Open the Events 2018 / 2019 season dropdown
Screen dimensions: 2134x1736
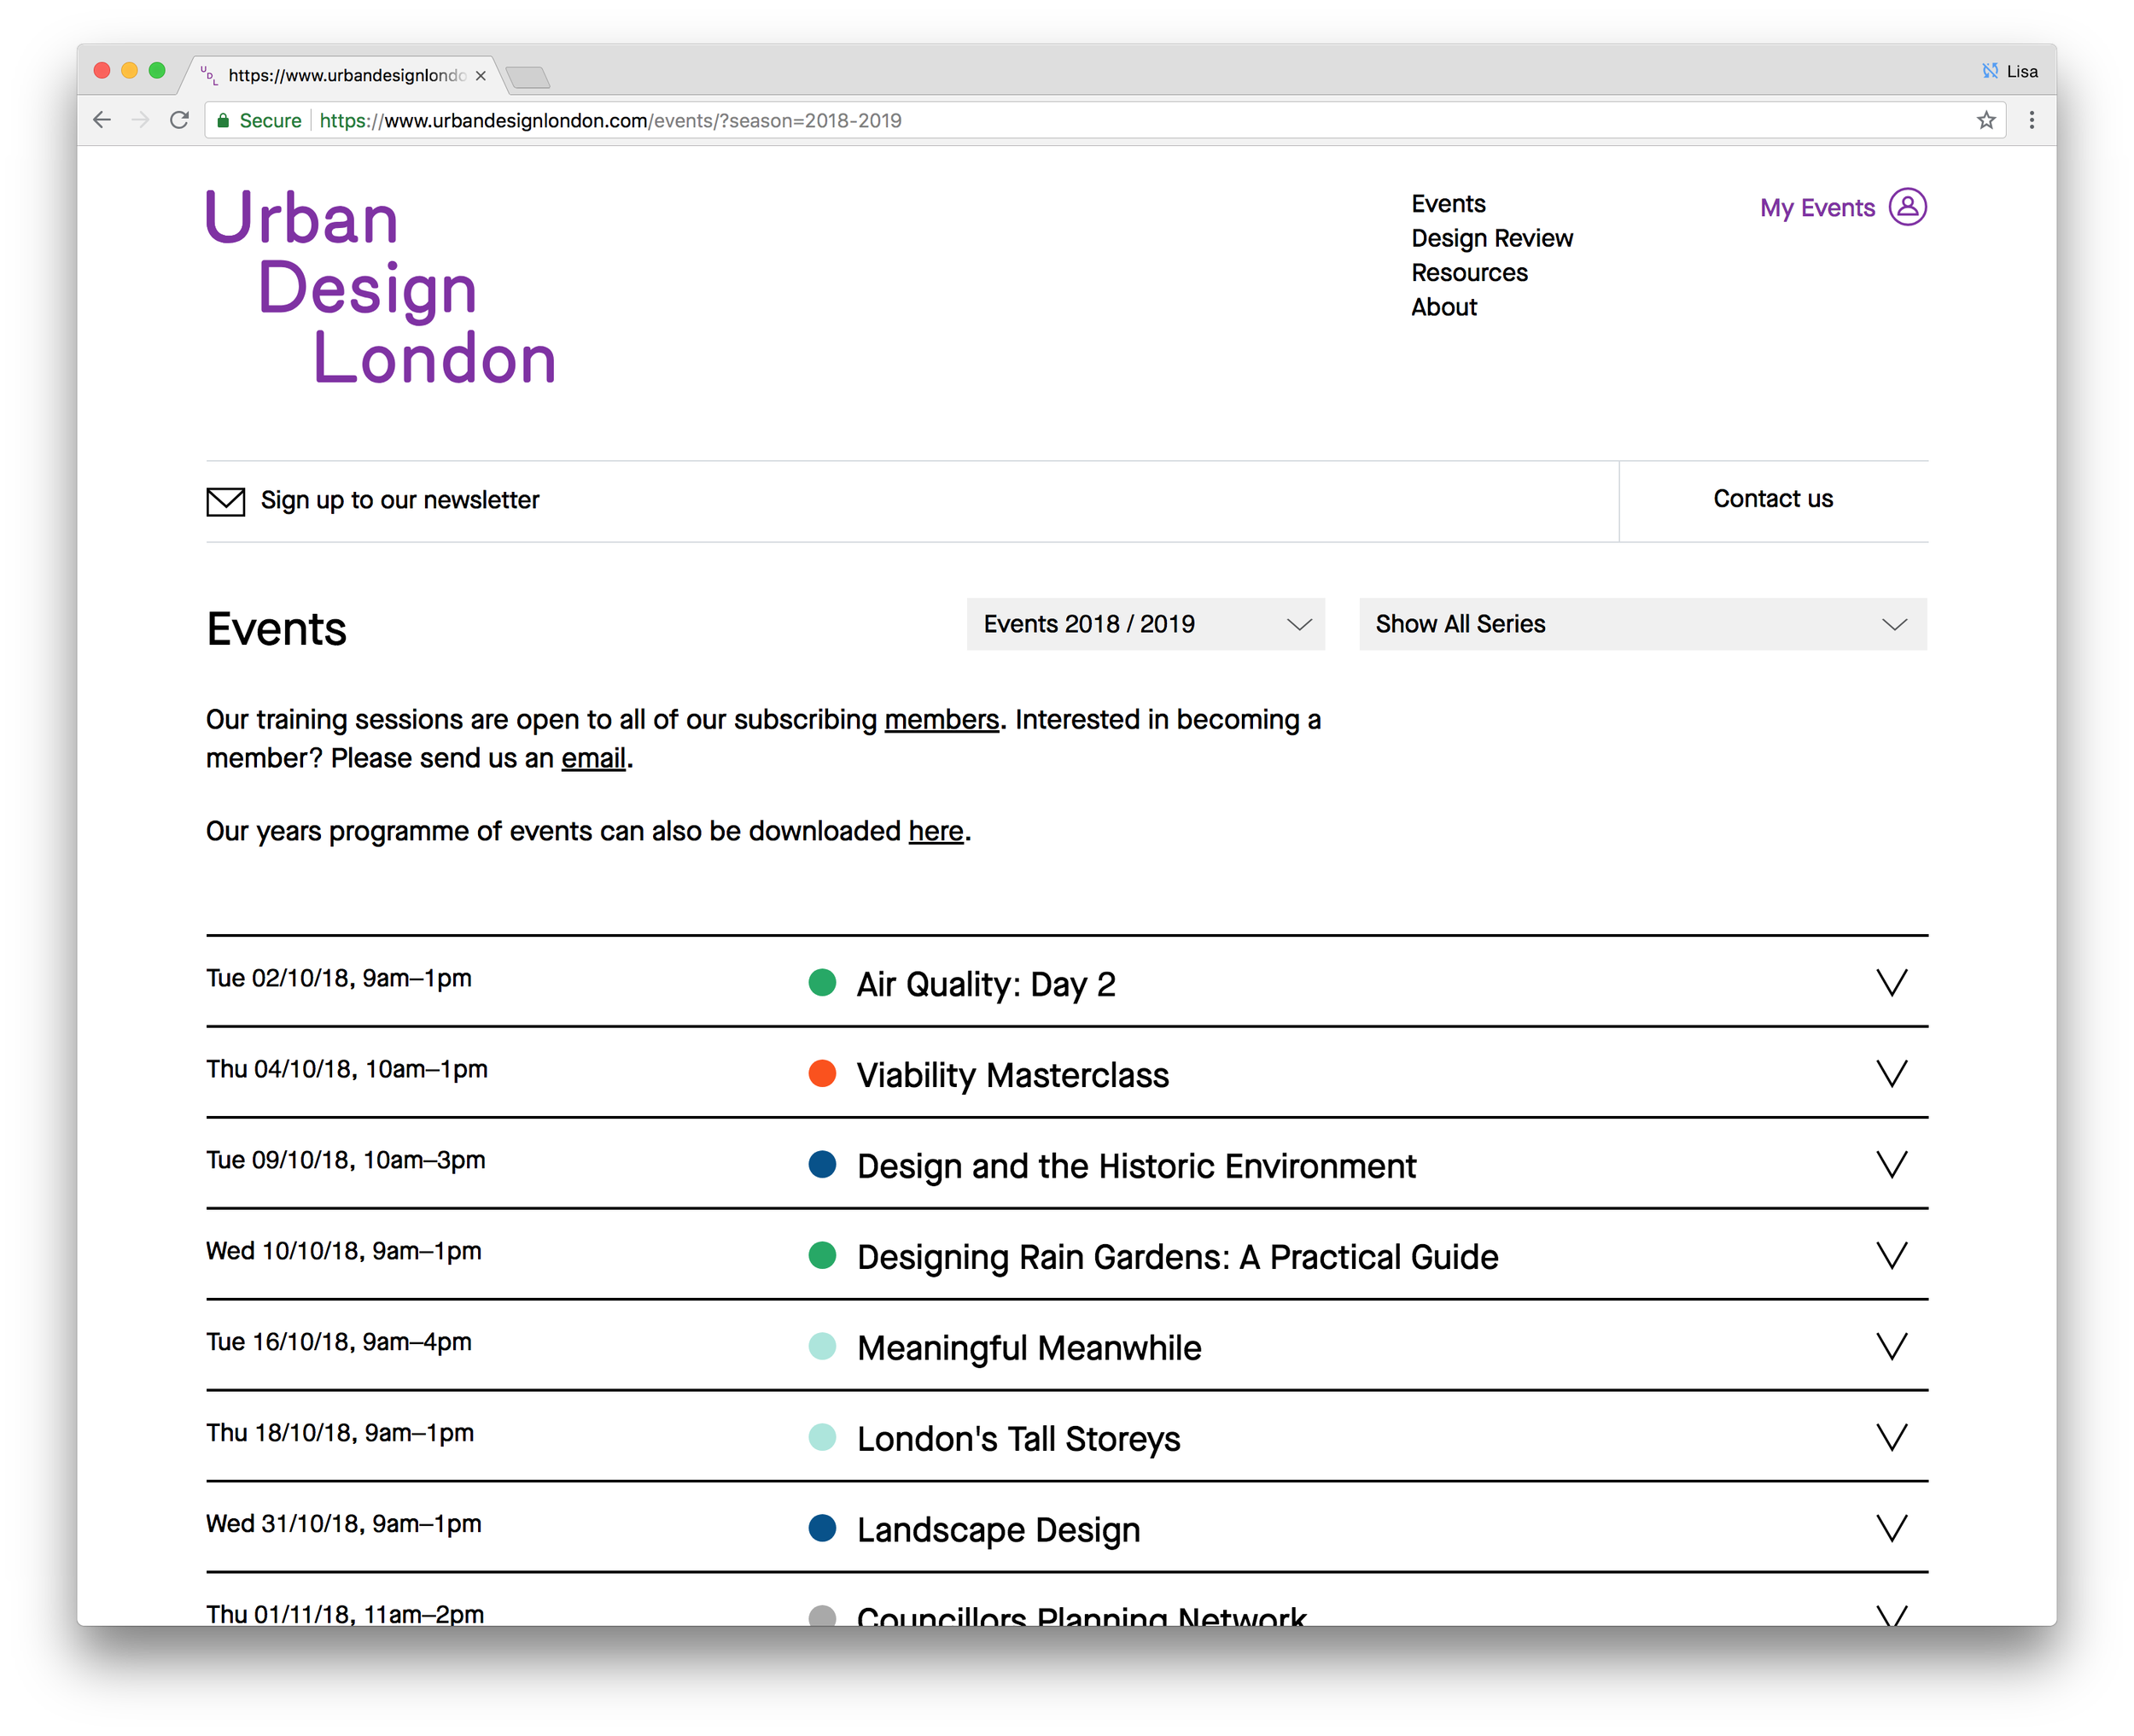pos(1146,624)
